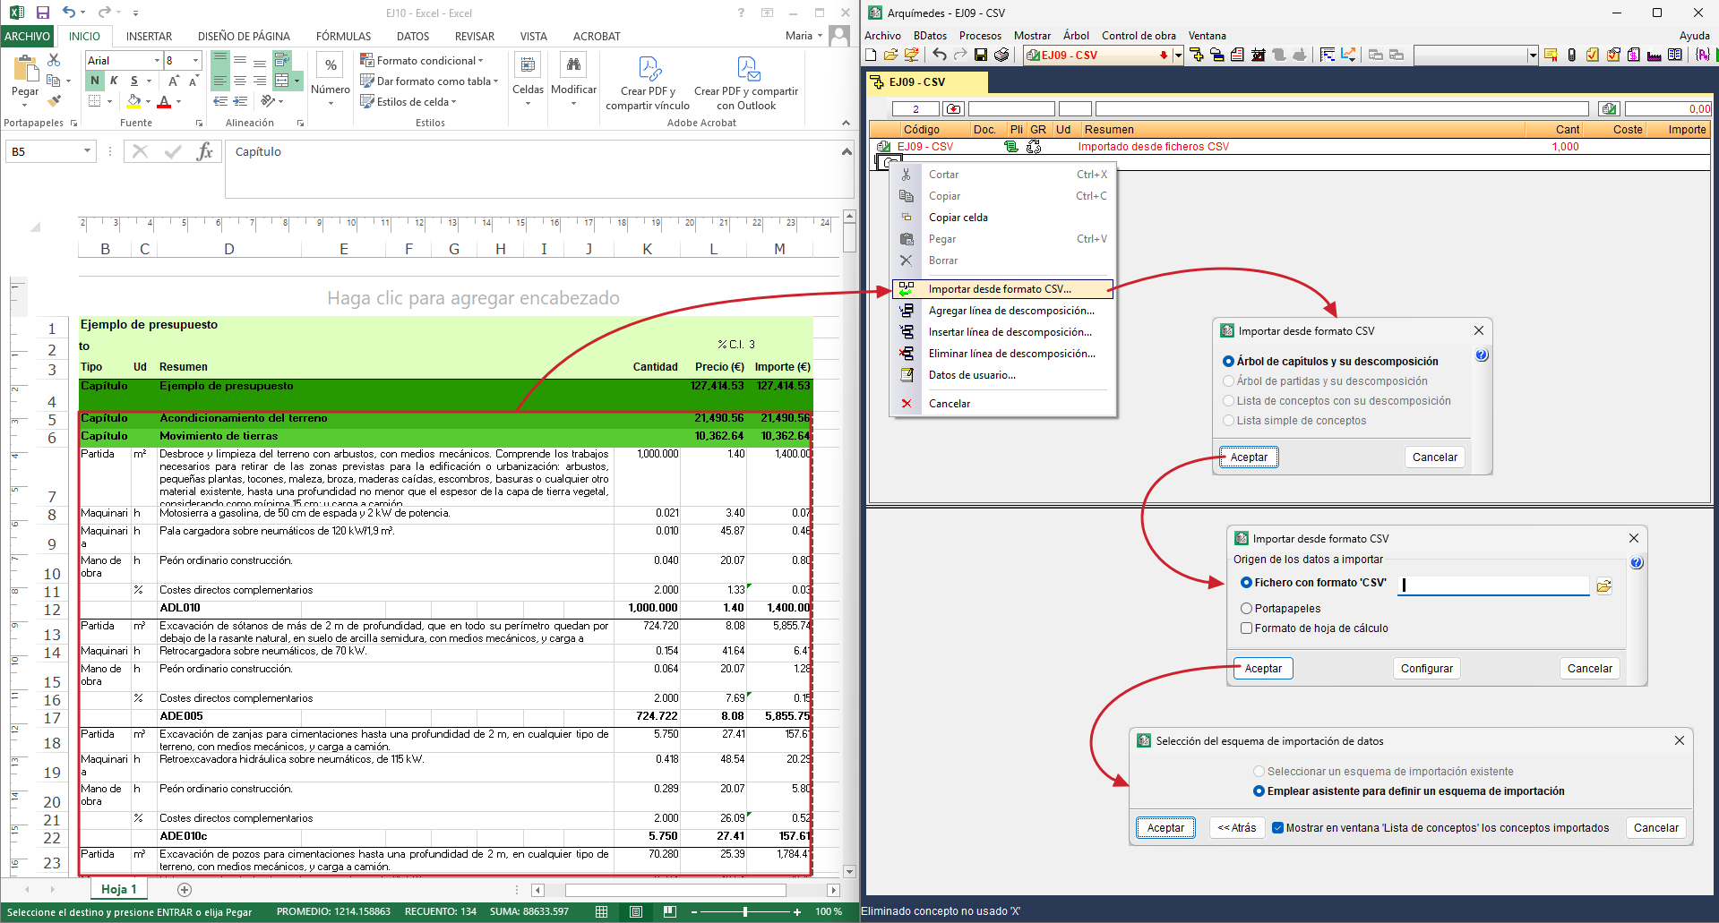Open the Árbol menu in Arquímedes
The height and width of the screenshot is (923, 1719).
[x=1076, y=36]
